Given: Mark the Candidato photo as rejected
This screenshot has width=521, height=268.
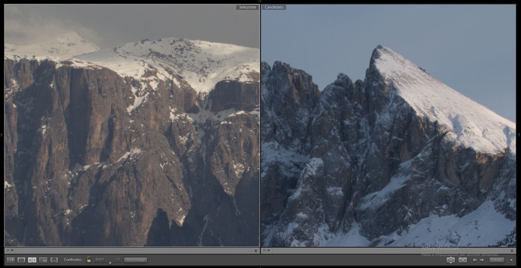Looking at the screenshot, I should pyautogui.click(x=269, y=251).
